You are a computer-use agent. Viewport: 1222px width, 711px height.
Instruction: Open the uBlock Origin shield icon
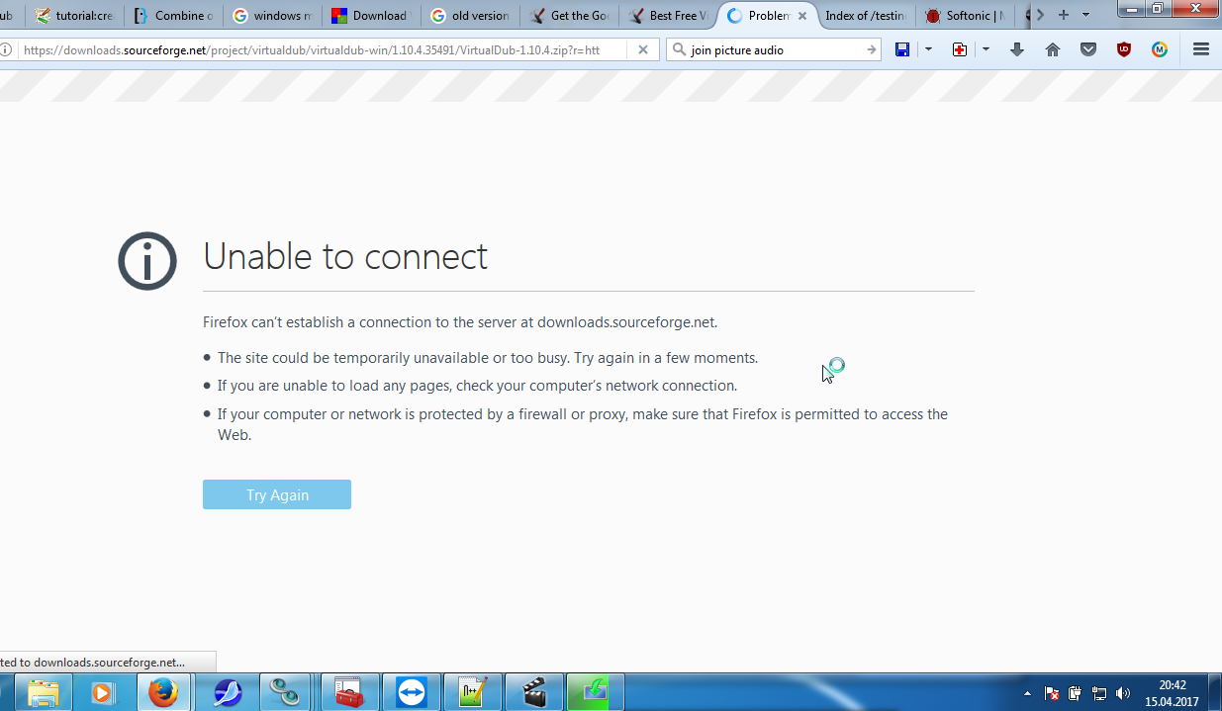[1124, 49]
